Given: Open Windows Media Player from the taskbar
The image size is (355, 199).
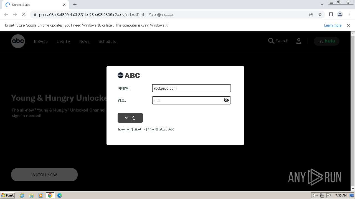Looking at the screenshot, I should [41, 195].
